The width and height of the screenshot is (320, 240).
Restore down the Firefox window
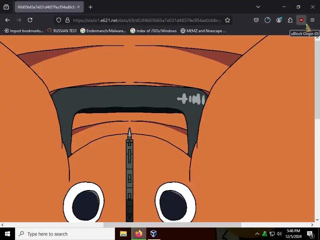pyautogui.click(x=298, y=7)
